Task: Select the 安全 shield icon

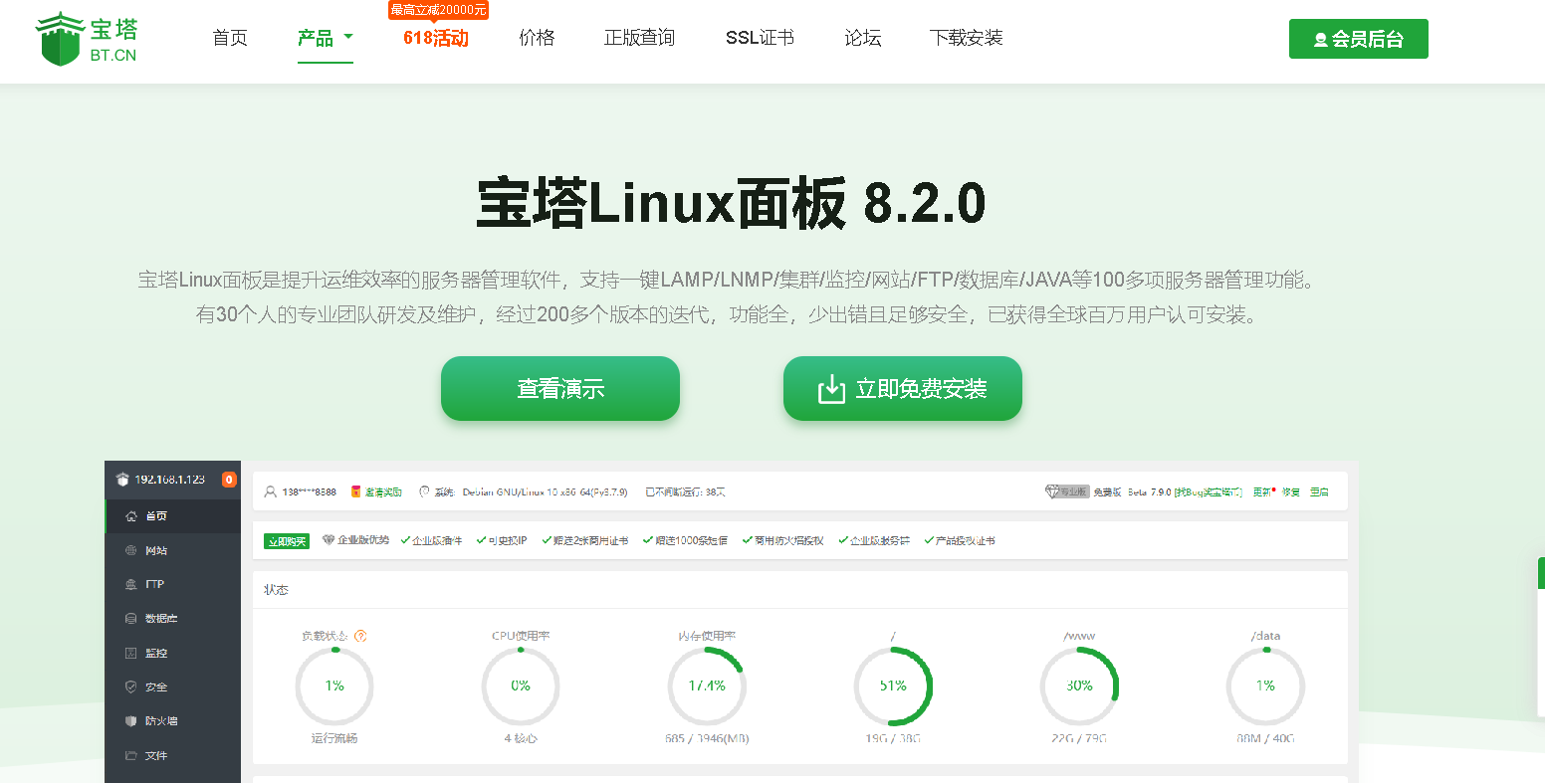Action: point(131,686)
